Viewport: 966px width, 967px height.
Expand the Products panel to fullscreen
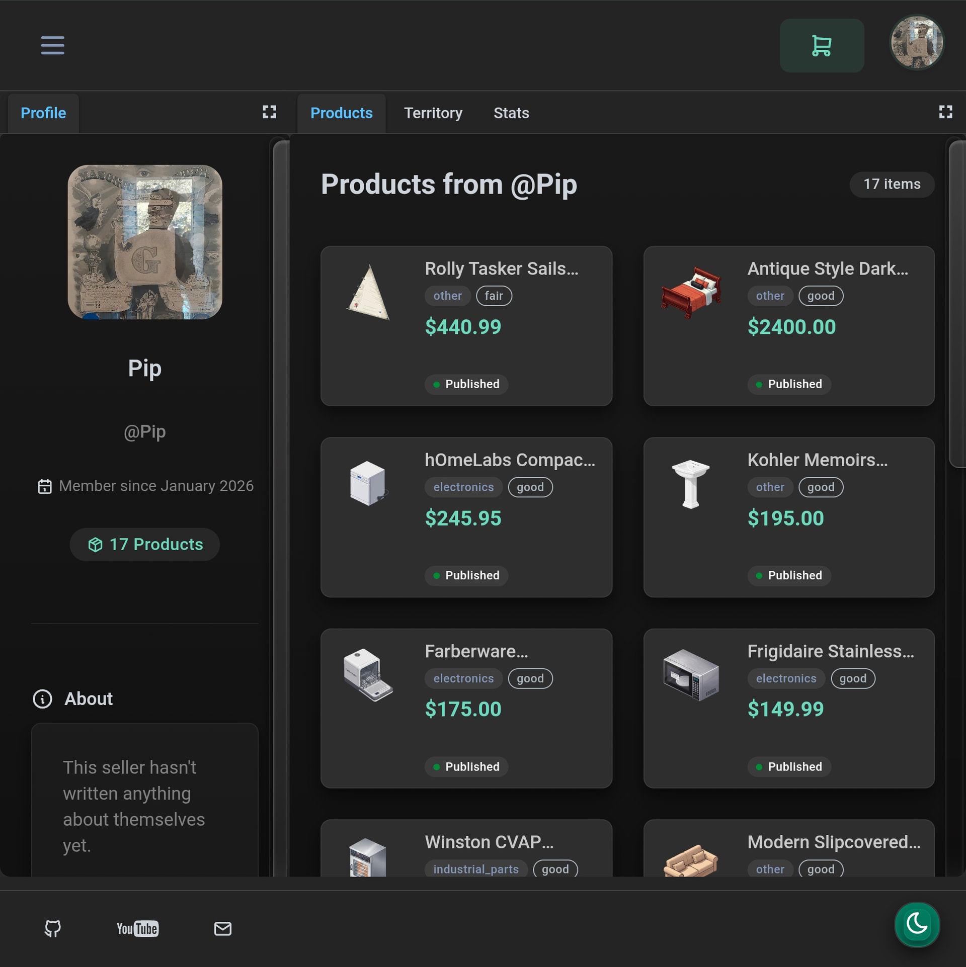click(x=945, y=112)
